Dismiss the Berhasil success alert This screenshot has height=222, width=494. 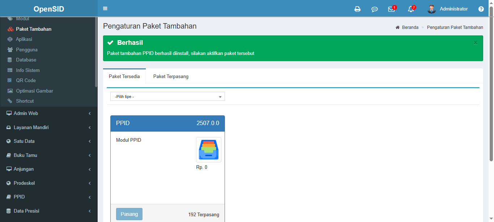tap(476, 43)
